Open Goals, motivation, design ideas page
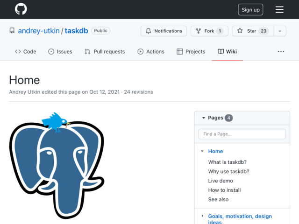The height and width of the screenshot is (224, 299). [240, 219]
